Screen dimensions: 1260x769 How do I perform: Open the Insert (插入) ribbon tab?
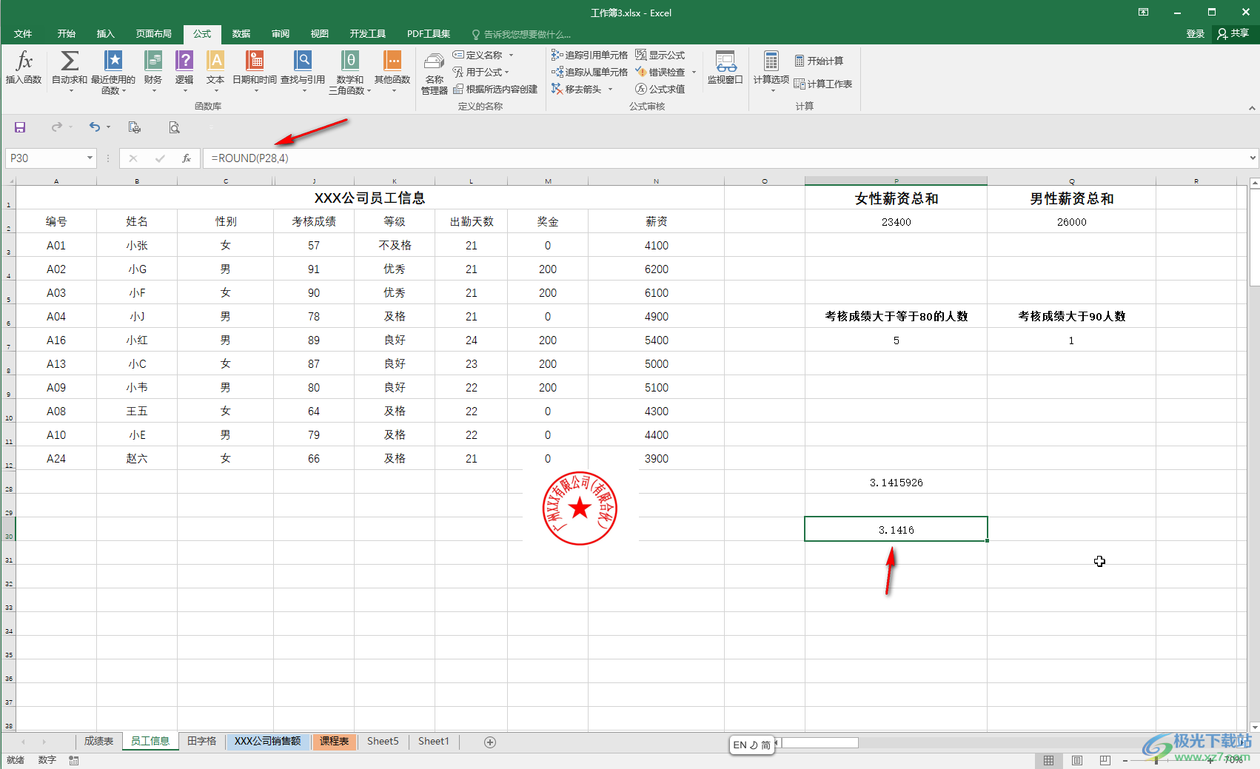click(x=106, y=34)
